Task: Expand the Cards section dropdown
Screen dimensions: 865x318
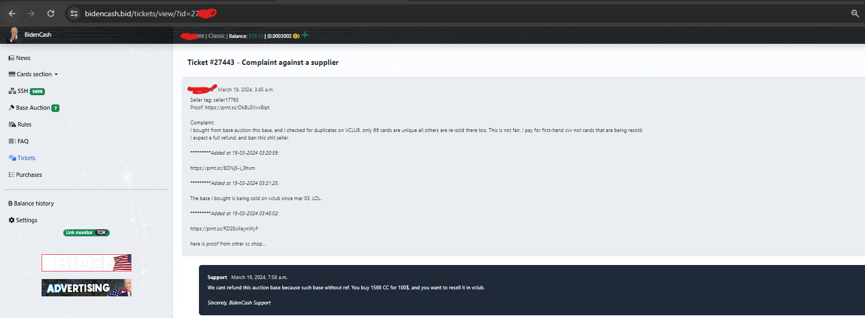Action: point(34,74)
